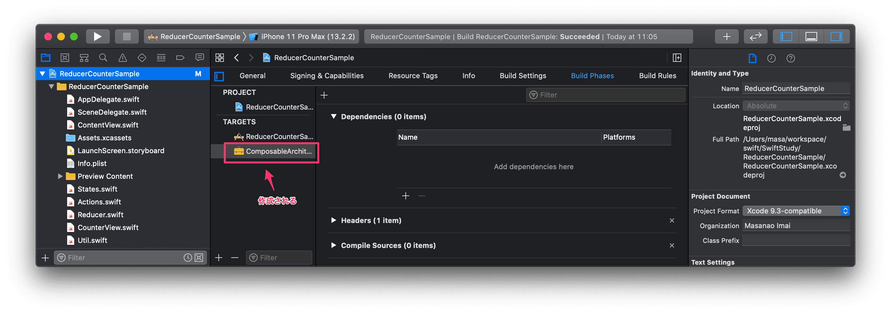The image size is (891, 314).
Task: Show the Quick Help inspector icon
Action: click(790, 58)
